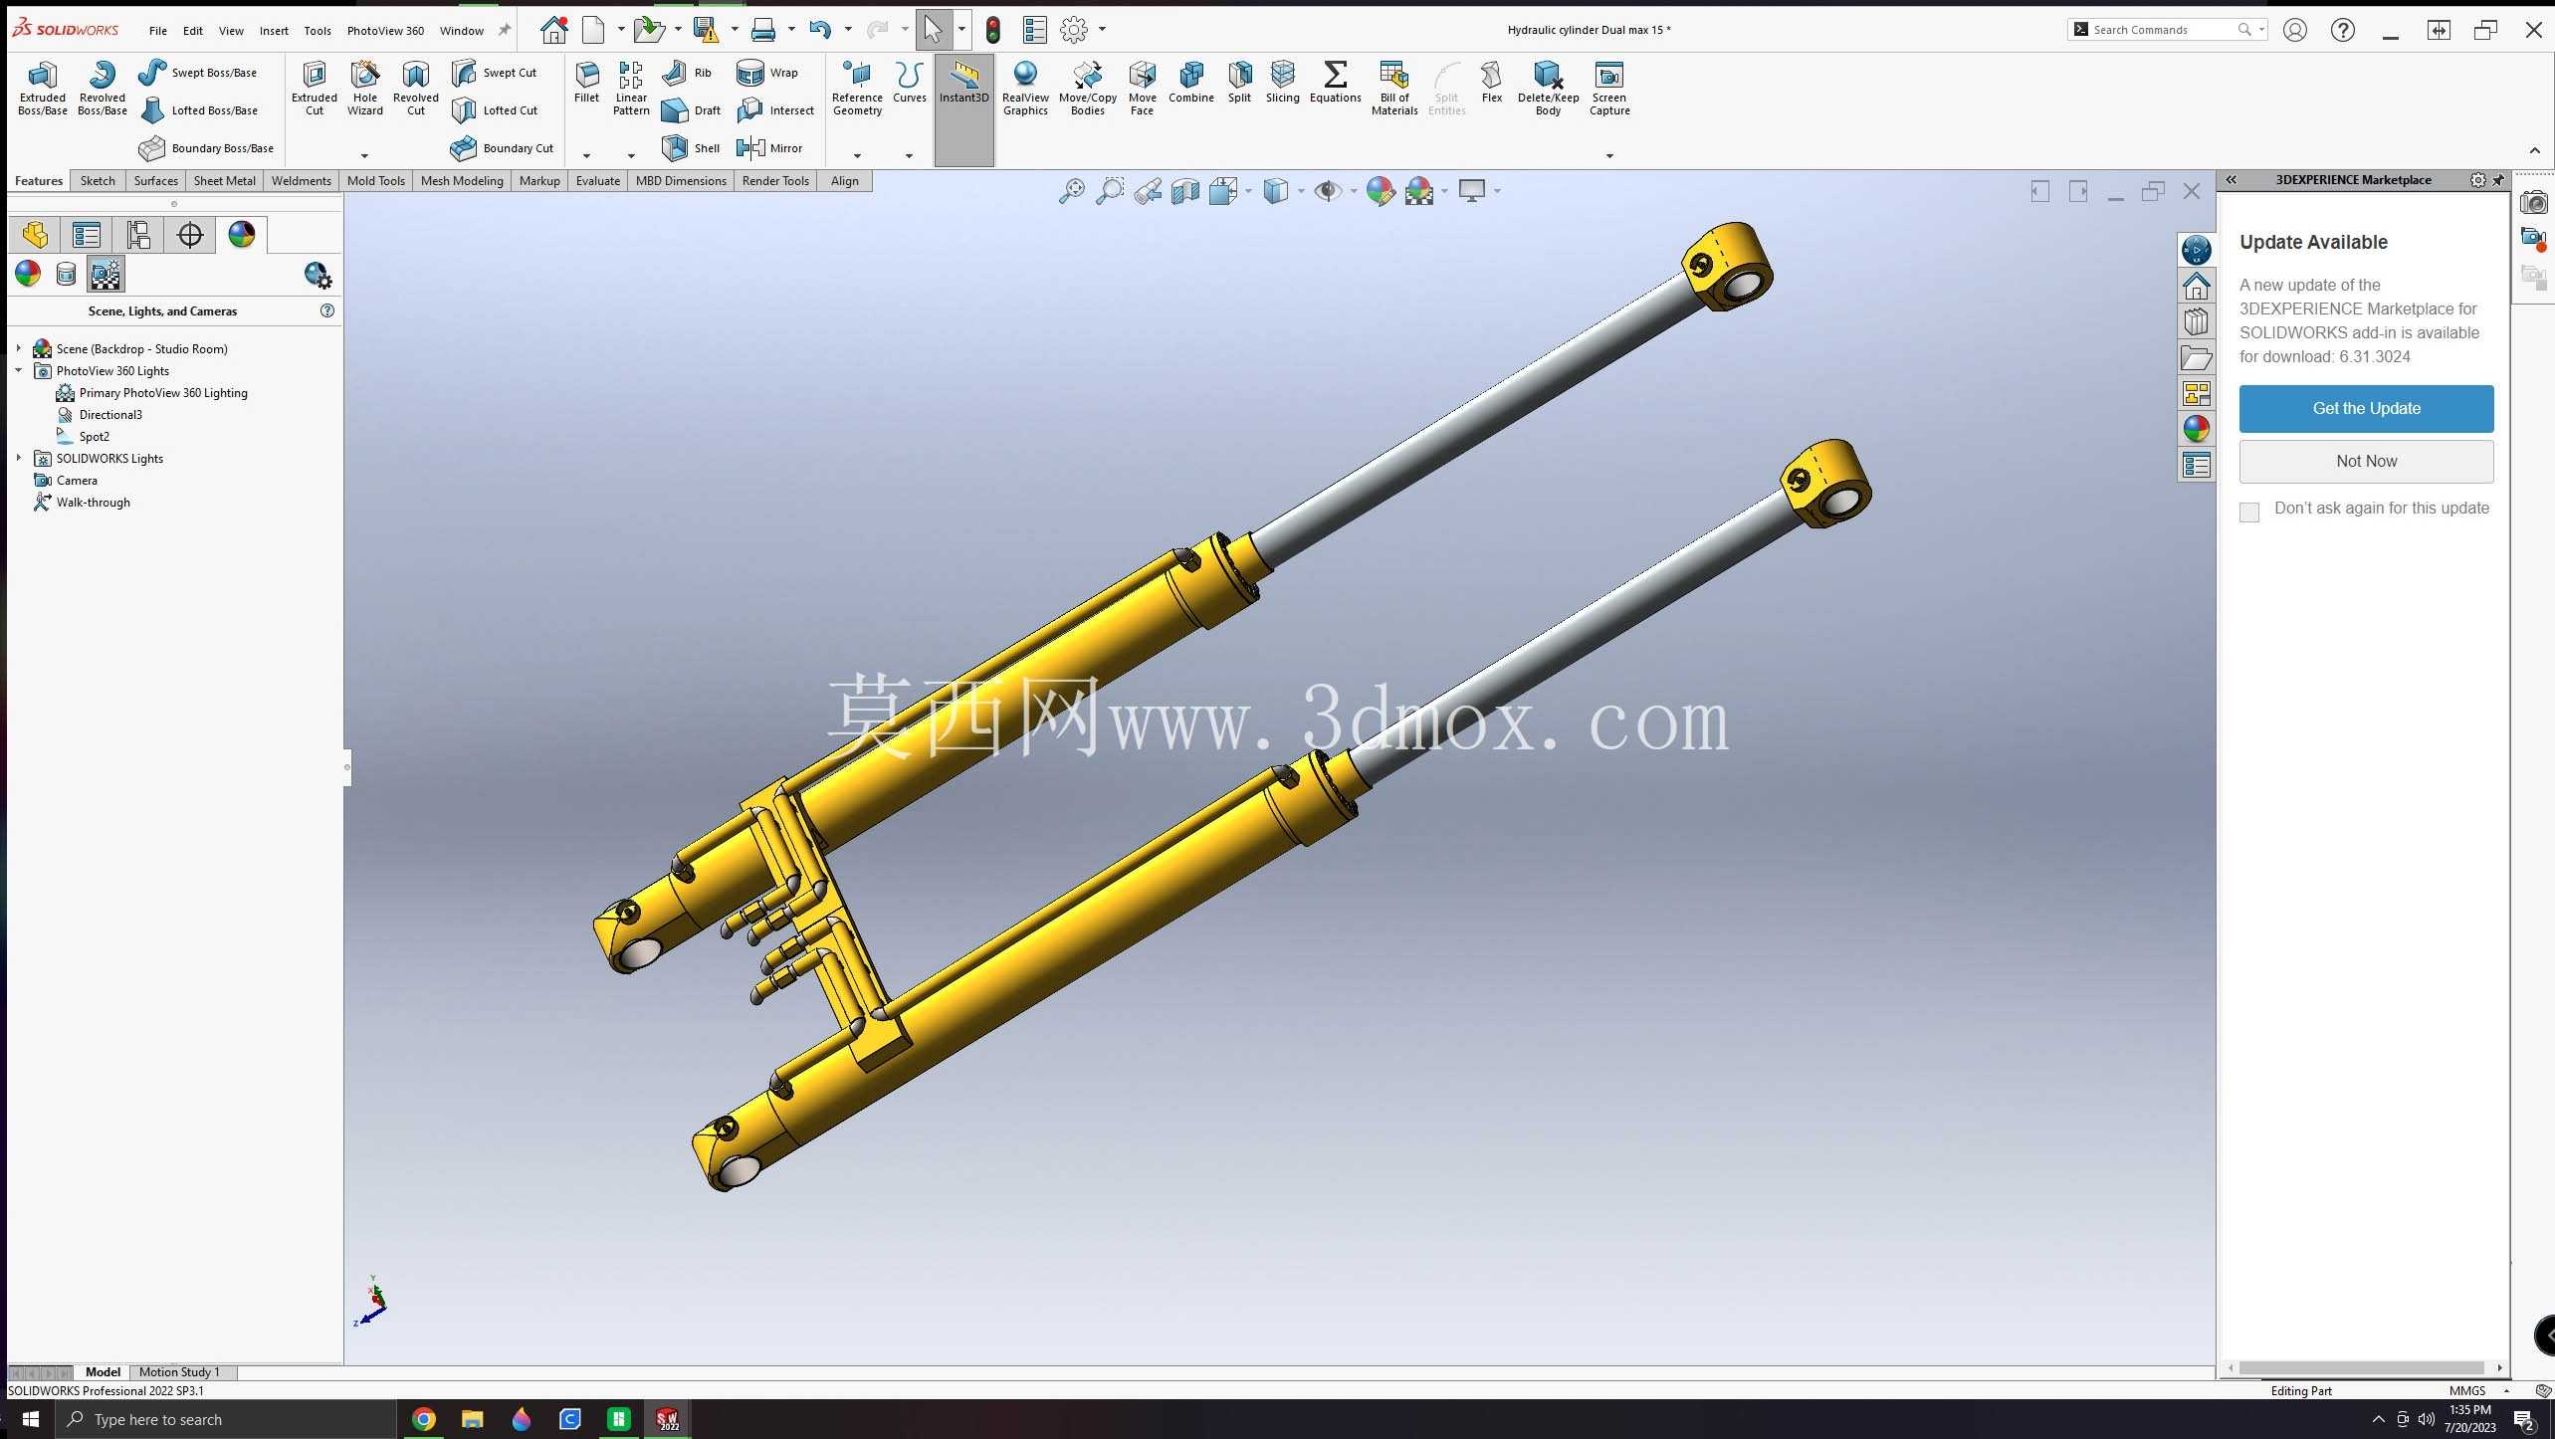Select the Shell feature
Image resolution: width=2555 pixels, height=1439 pixels.
click(x=691, y=148)
